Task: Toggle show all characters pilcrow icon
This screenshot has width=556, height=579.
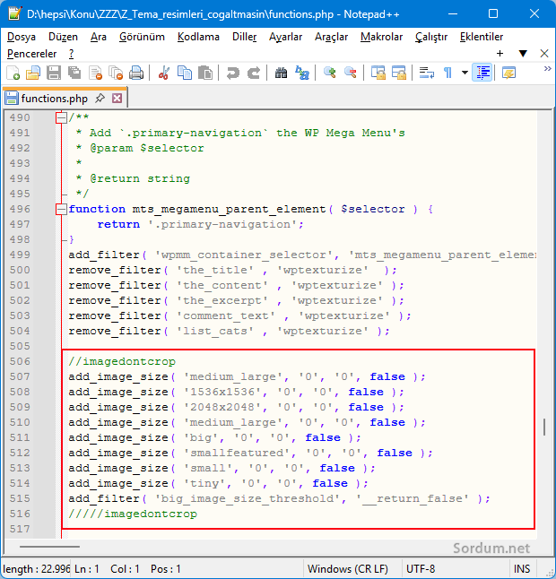Action: (x=447, y=73)
